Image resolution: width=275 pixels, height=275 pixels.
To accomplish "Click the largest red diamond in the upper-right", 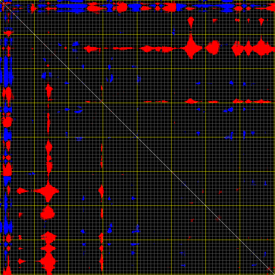I will click(x=190, y=48).
